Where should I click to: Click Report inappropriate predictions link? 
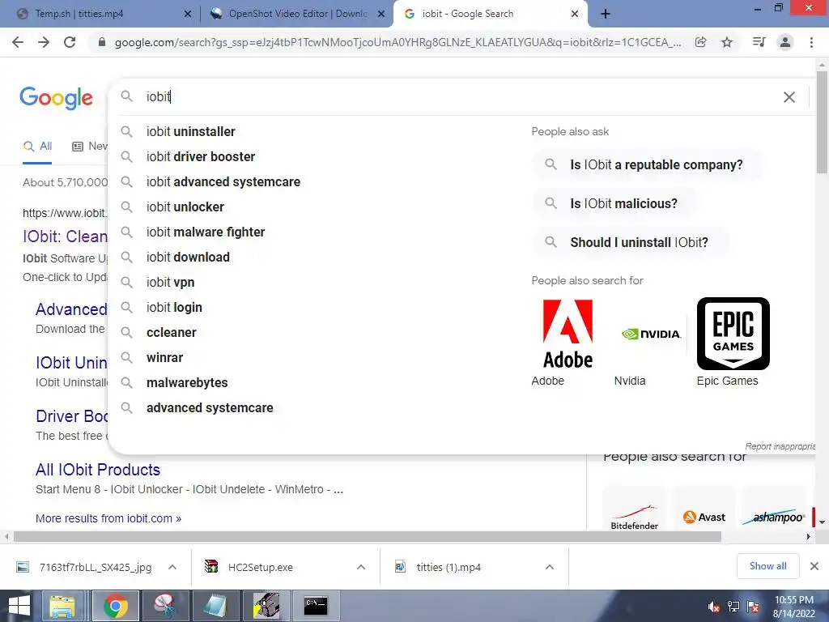pos(780,446)
